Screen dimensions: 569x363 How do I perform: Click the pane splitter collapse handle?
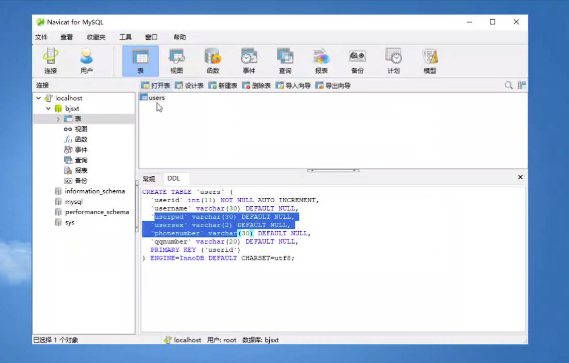(x=333, y=170)
